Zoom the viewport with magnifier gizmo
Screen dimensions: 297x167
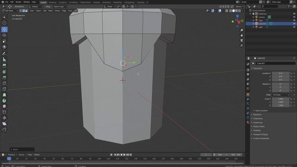[x=241, y=30]
